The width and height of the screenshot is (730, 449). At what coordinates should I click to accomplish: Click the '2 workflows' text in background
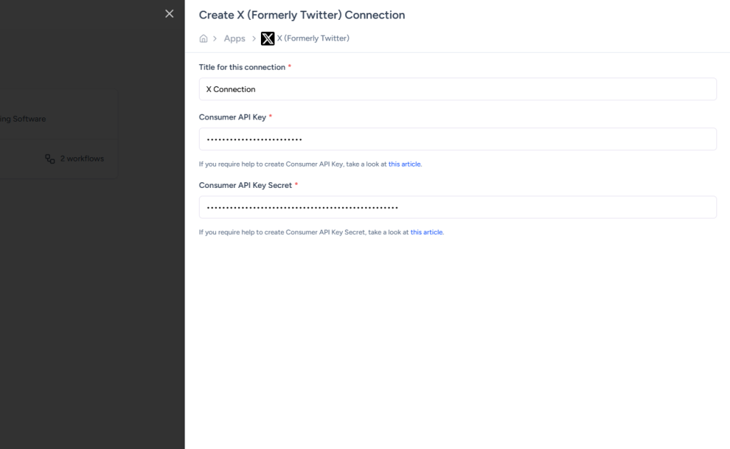coord(82,159)
